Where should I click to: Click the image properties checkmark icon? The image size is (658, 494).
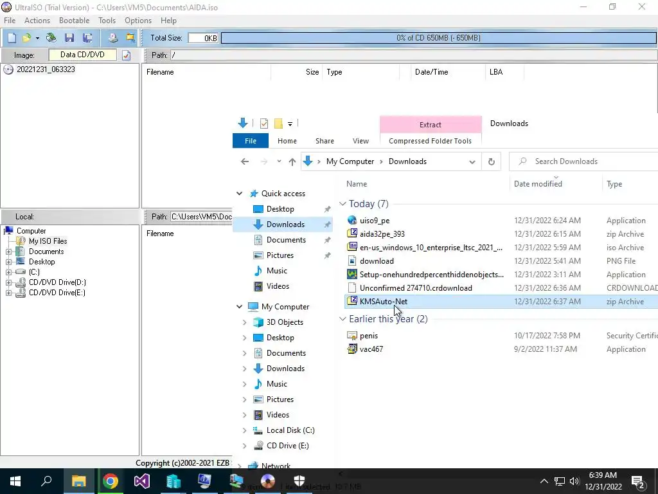tap(127, 55)
